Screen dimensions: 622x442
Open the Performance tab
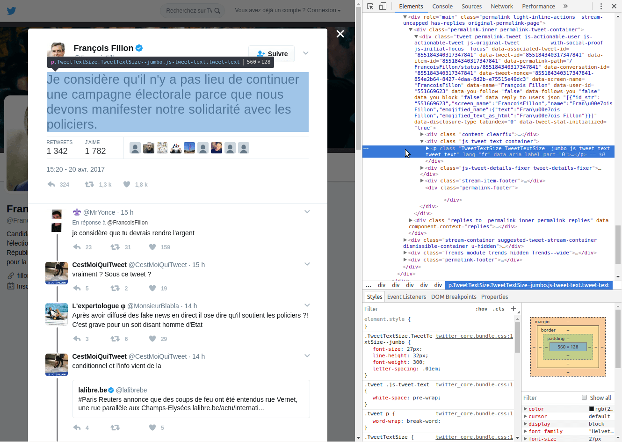(538, 6)
